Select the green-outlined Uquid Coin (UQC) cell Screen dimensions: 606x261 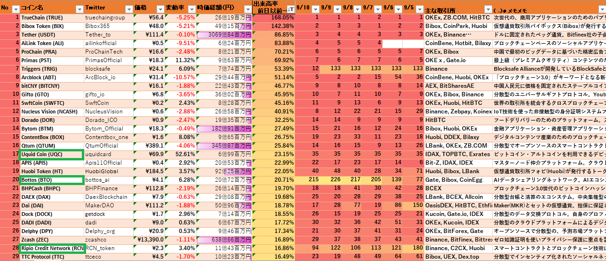click(52, 154)
